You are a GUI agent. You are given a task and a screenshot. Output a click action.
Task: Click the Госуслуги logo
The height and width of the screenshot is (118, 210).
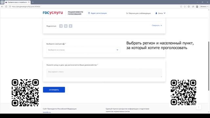[x=53, y=13]
